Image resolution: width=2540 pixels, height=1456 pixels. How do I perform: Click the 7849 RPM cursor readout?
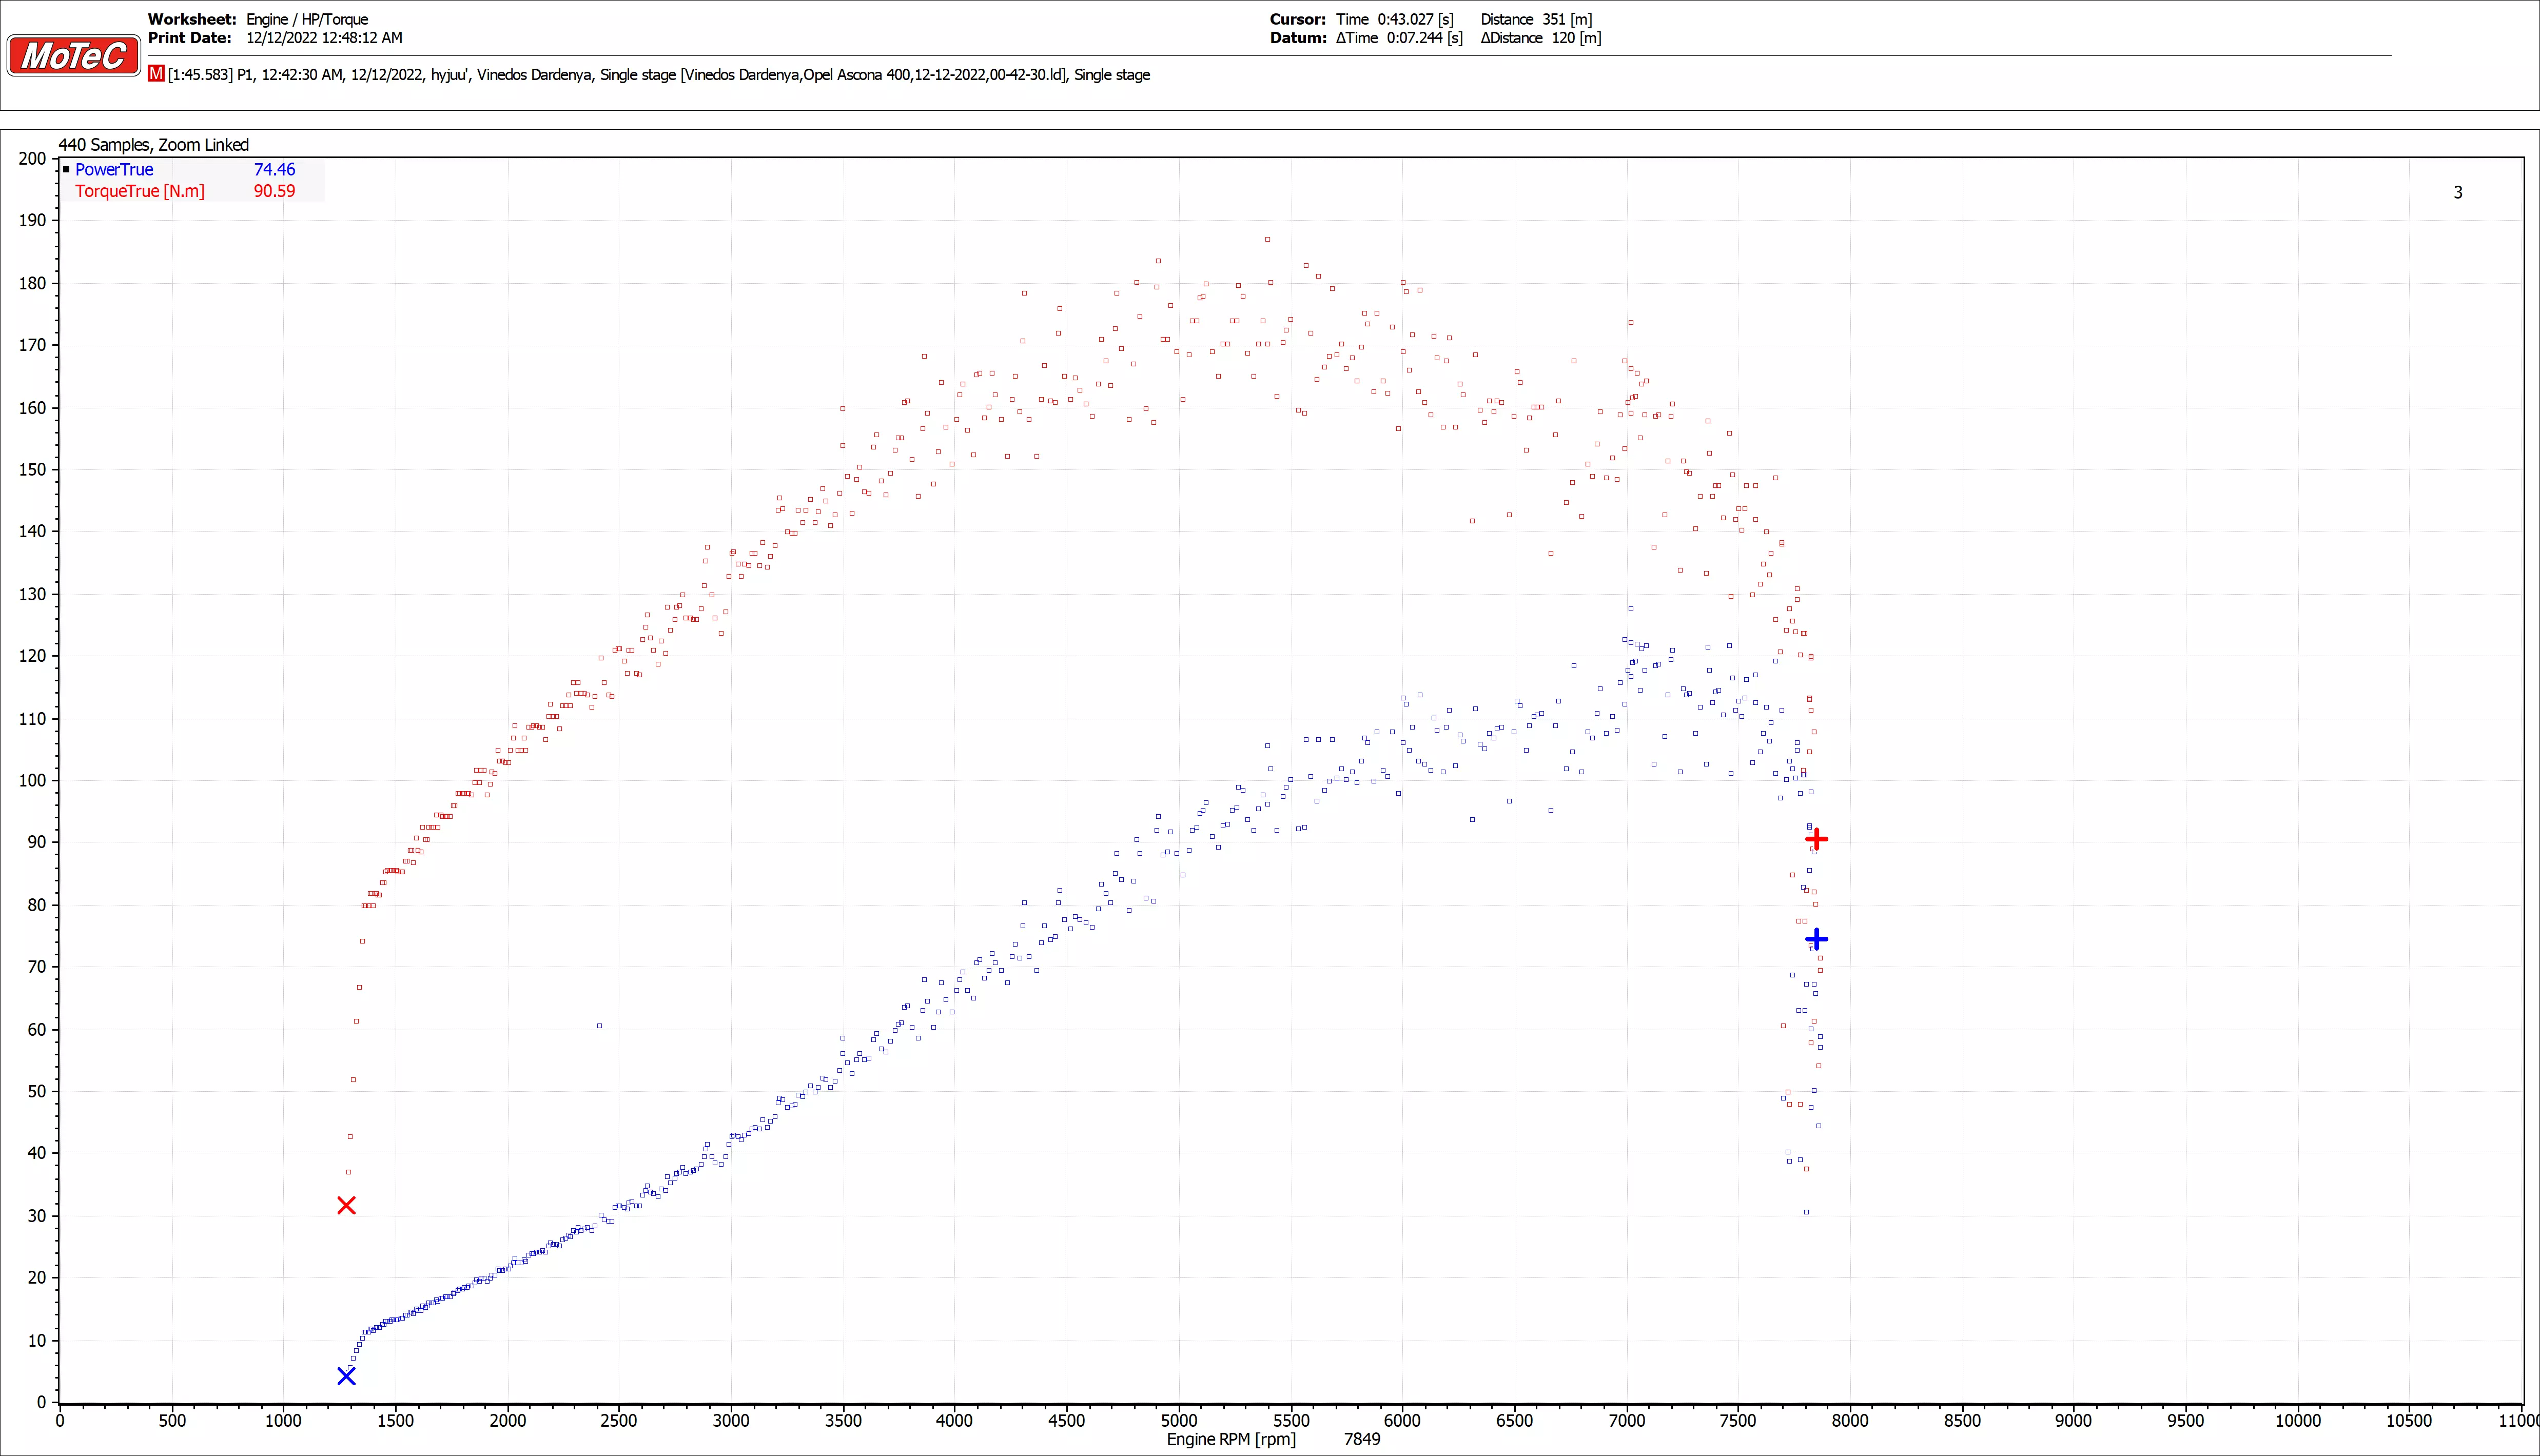1362,1440
